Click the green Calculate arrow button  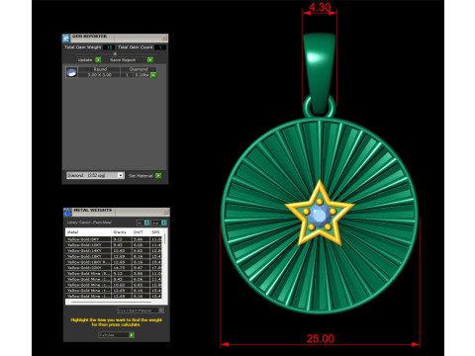click(x=132, y=335)
